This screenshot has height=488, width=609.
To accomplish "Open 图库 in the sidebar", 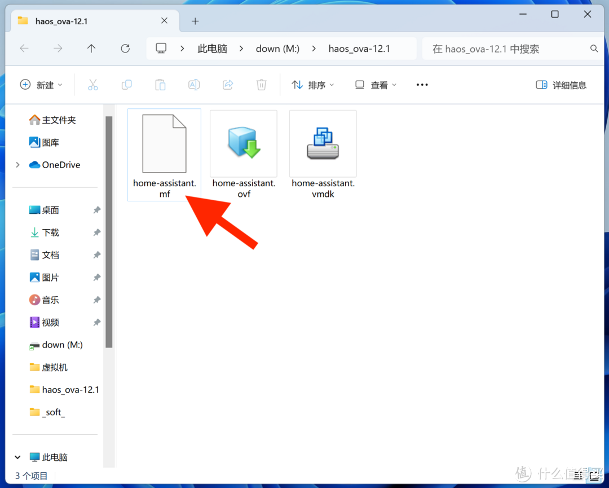I will pos(44,143).
